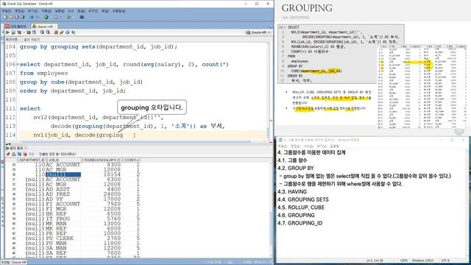Click the New file icon in main toolbar
The image size is (471, 265).
tap(5, 17)
